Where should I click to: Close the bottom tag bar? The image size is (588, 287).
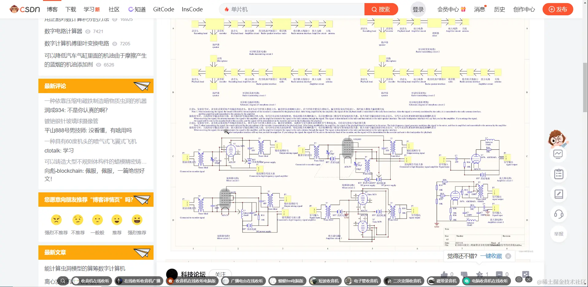coord(528,279)
